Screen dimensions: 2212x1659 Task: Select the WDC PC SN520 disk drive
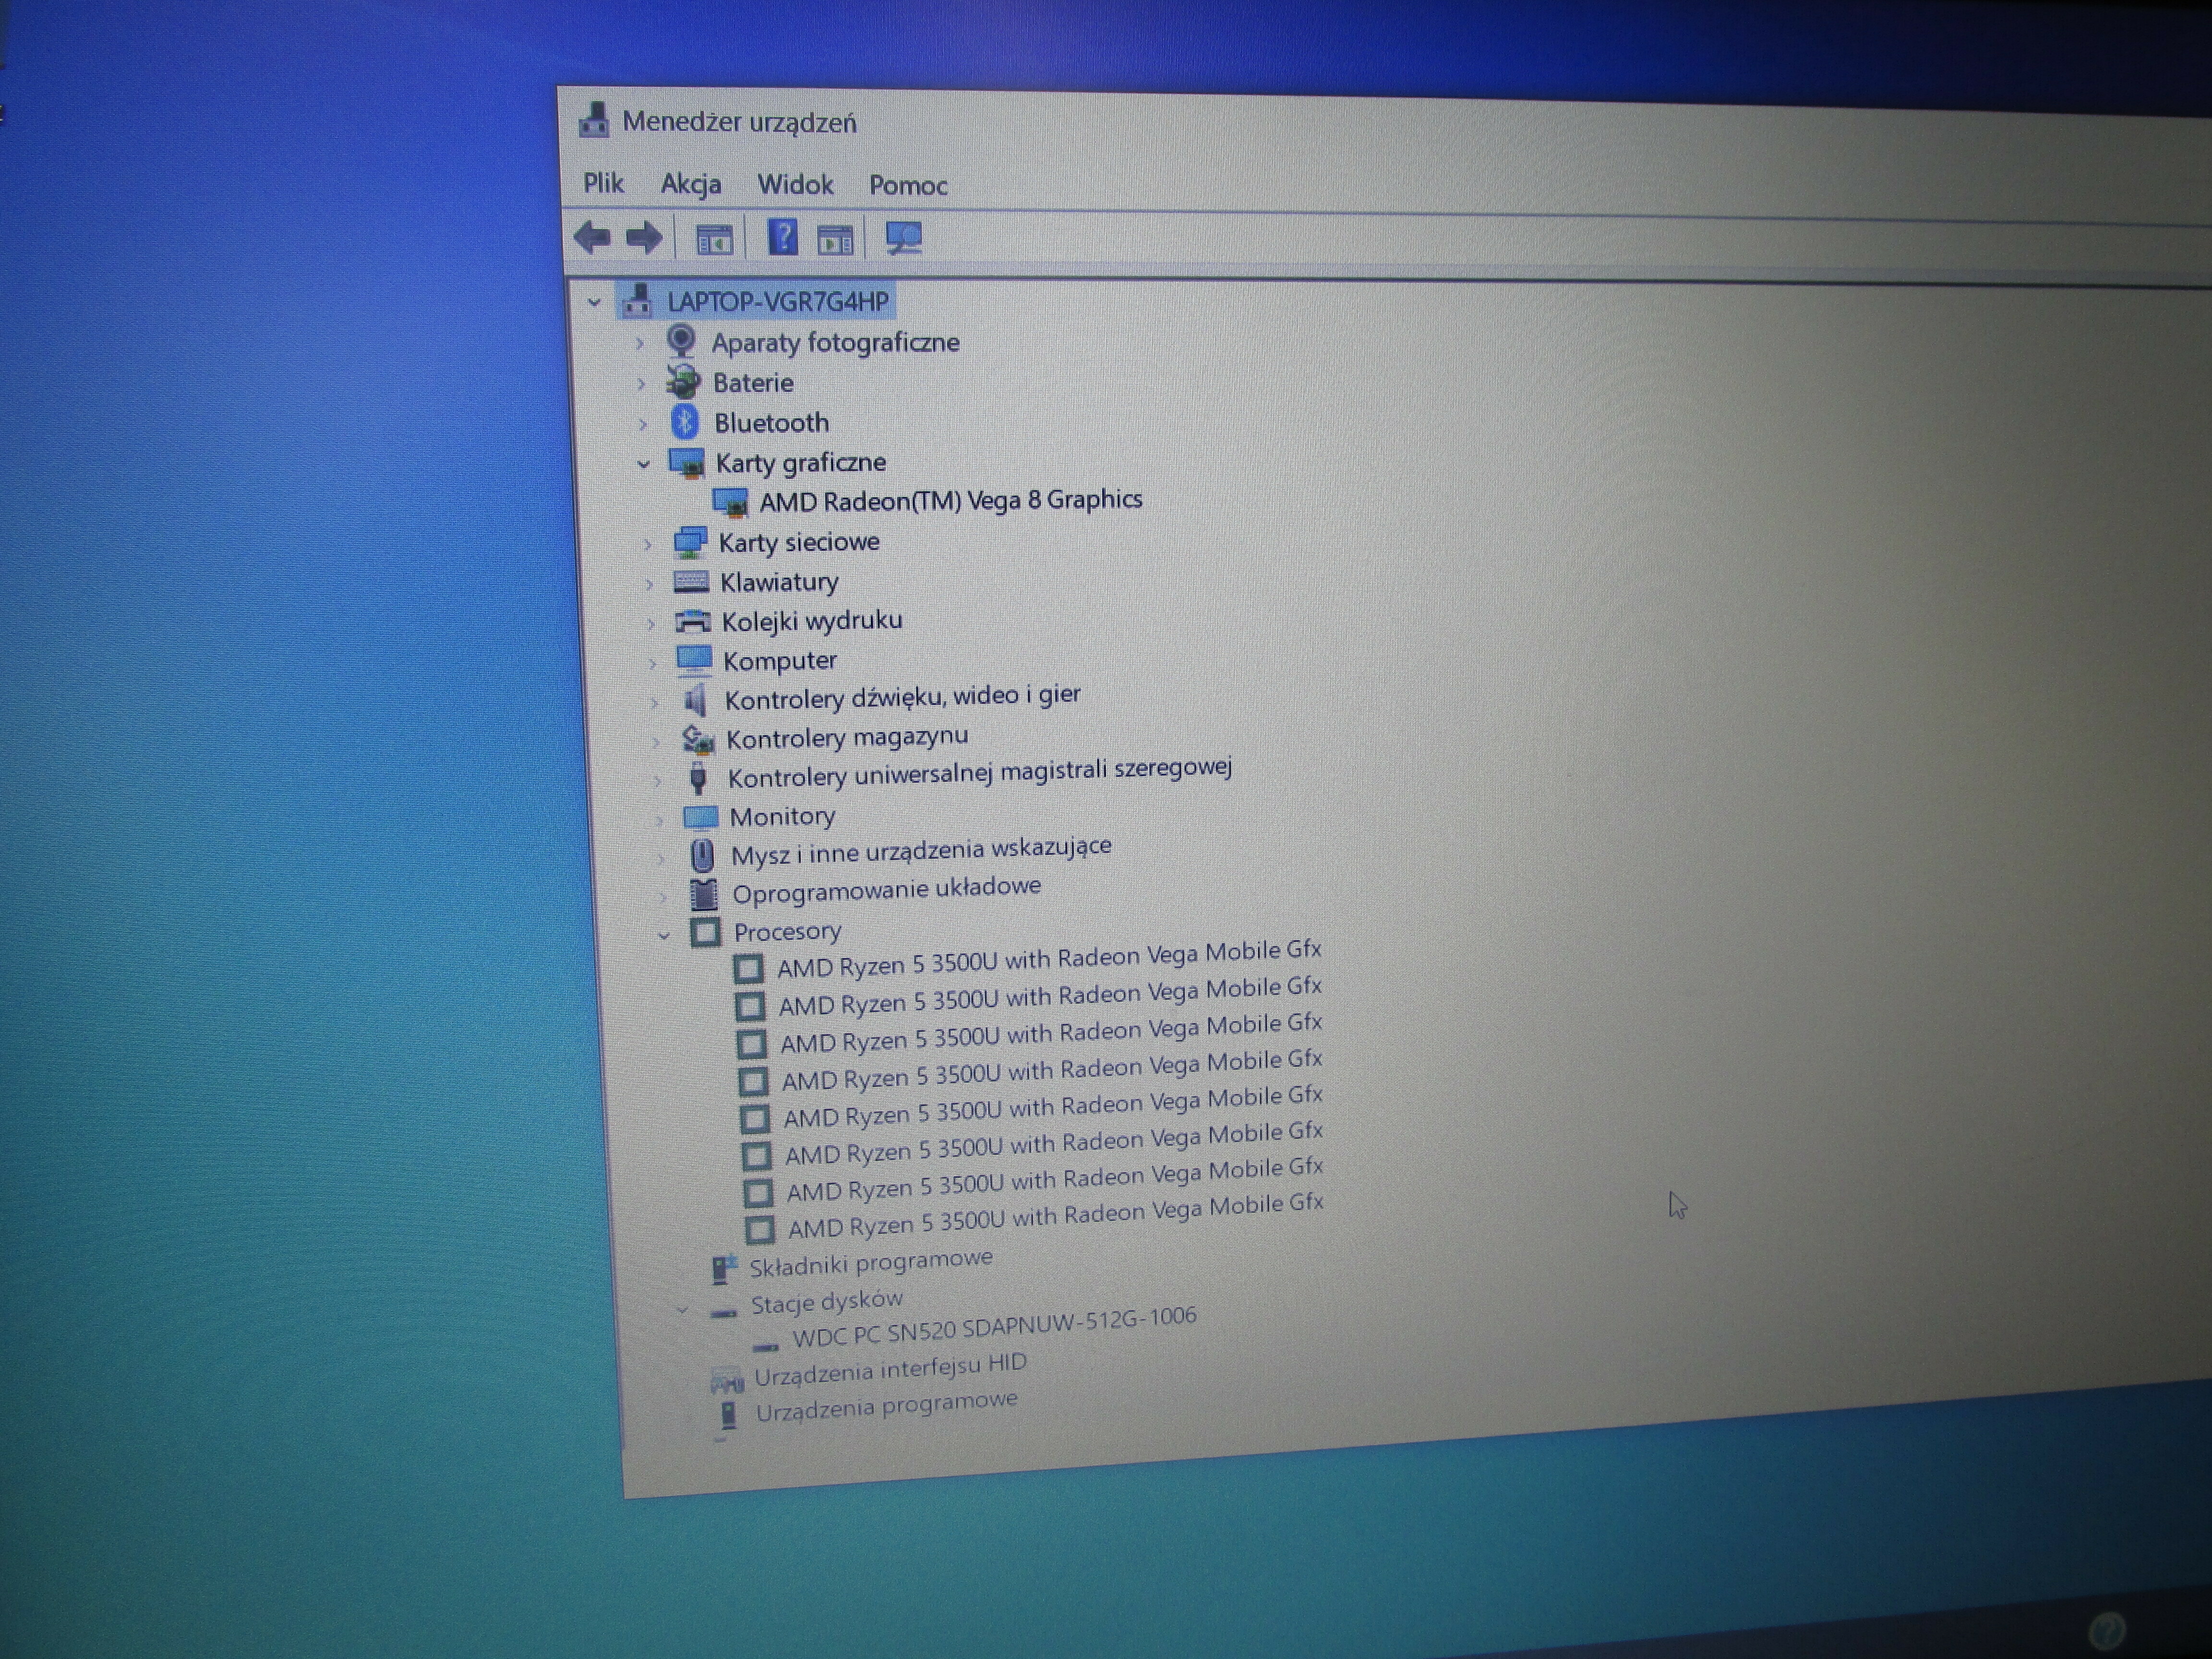(x=993, y=1326)
